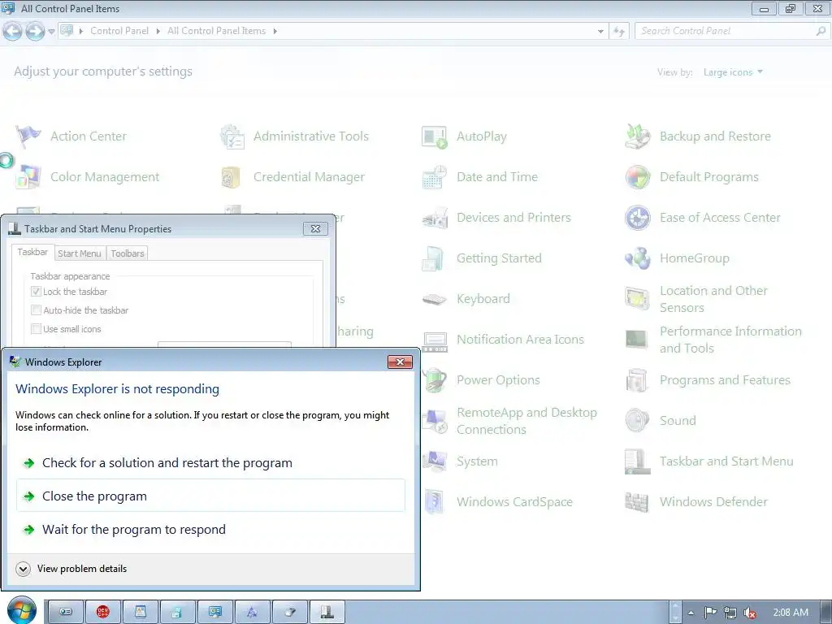Open the Performance Information and Tools icon
The width and height of the screenshot is (832, 624).
[637, 340]
